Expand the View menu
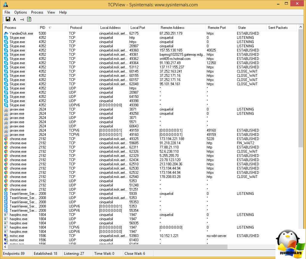Image resolution: width=306 pixels, height=259 pixels. click(51, 12)
